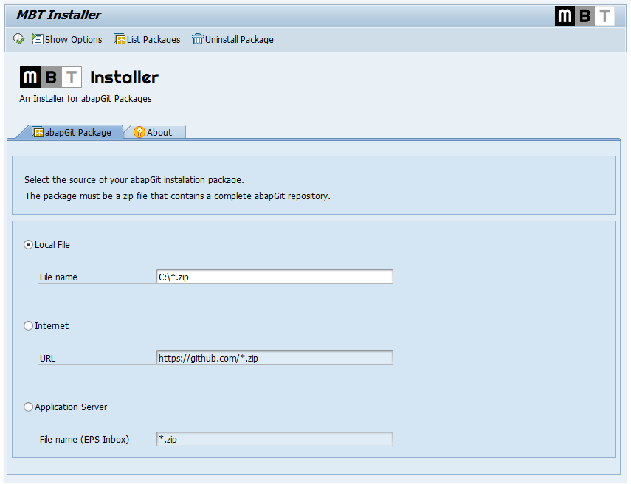Image resolution: width=631 pixels, height=484 pixels.
Task: Click the List Packages button label
Action: click(x=154, y=39)
